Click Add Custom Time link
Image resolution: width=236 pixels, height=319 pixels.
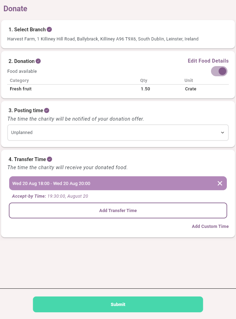click(210, 227)
